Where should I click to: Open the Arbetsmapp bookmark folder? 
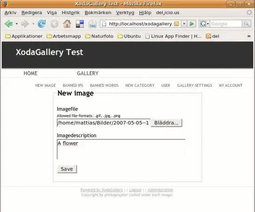click(64, 36)
